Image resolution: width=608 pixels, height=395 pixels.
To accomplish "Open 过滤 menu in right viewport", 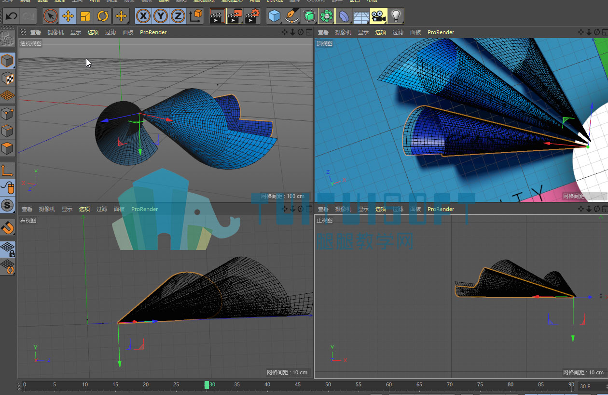I will tap(102, 209).
